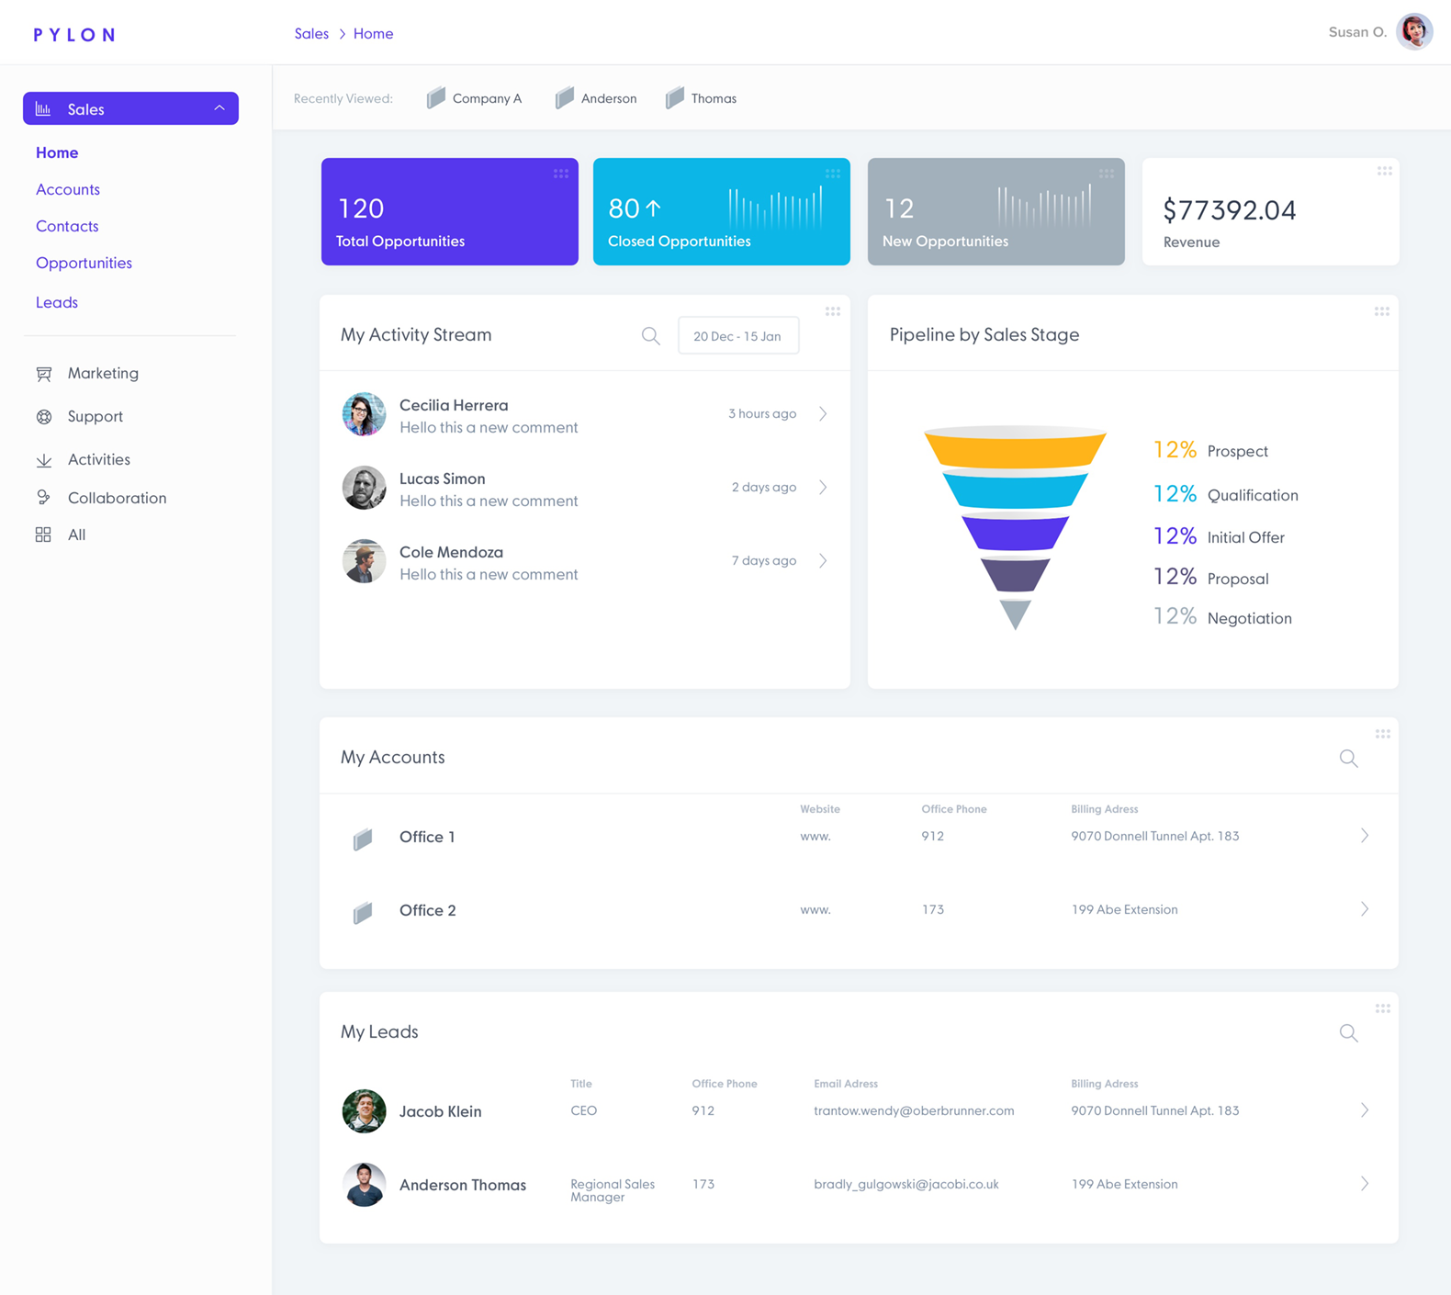Screen dimensions: 1451x1295
Task: Click Home in the breadcrumb
Action: [373, 33]
